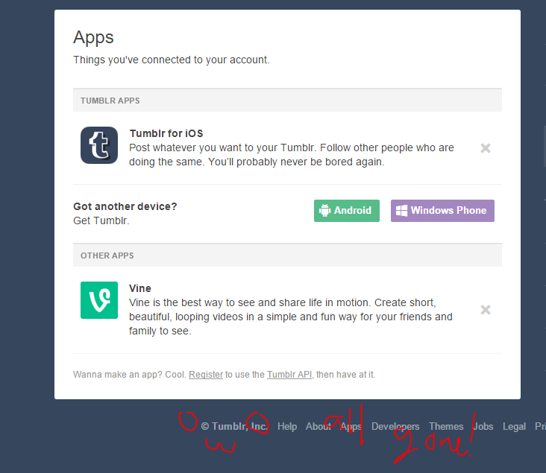
Task: Click the 'Got another device?' heading
Action: (125, 206)
